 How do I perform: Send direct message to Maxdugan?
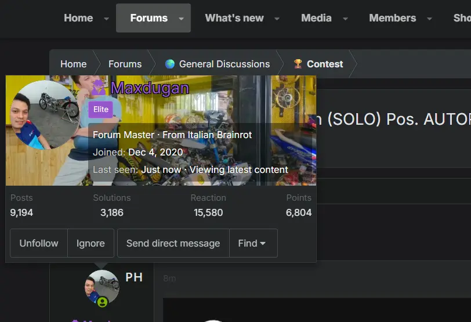pos(173,243)
